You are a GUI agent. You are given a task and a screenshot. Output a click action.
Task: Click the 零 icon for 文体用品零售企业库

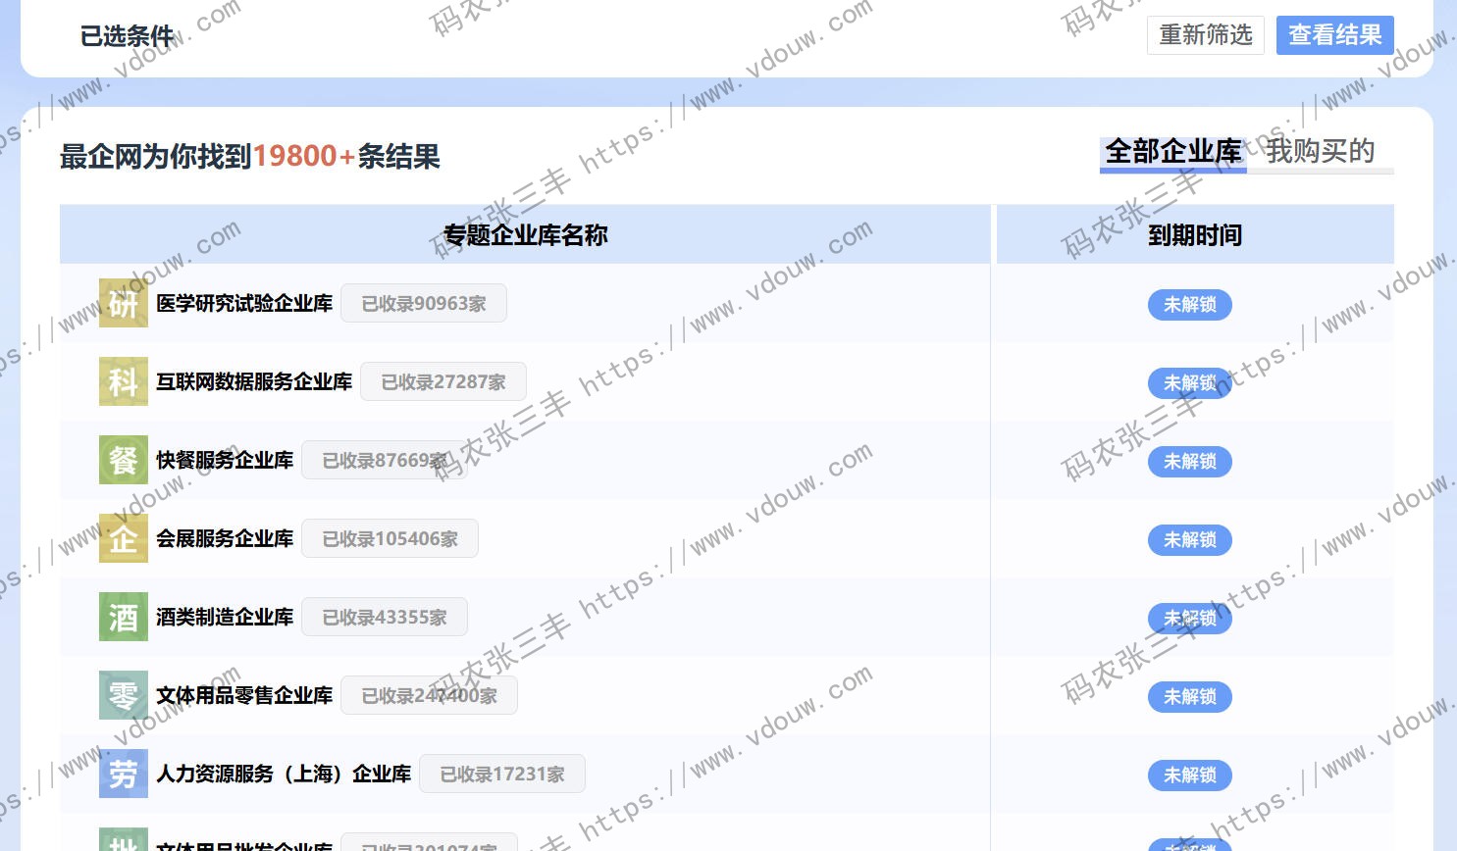[123, 696]
